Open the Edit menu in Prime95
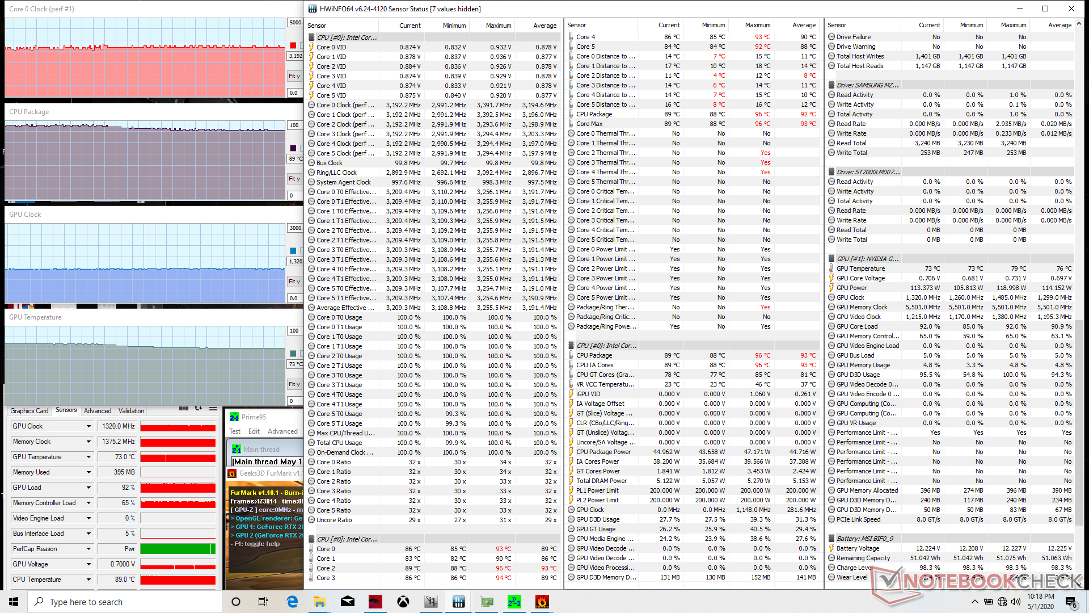The height and width of the screenshot is (613, 1089). 254,431
